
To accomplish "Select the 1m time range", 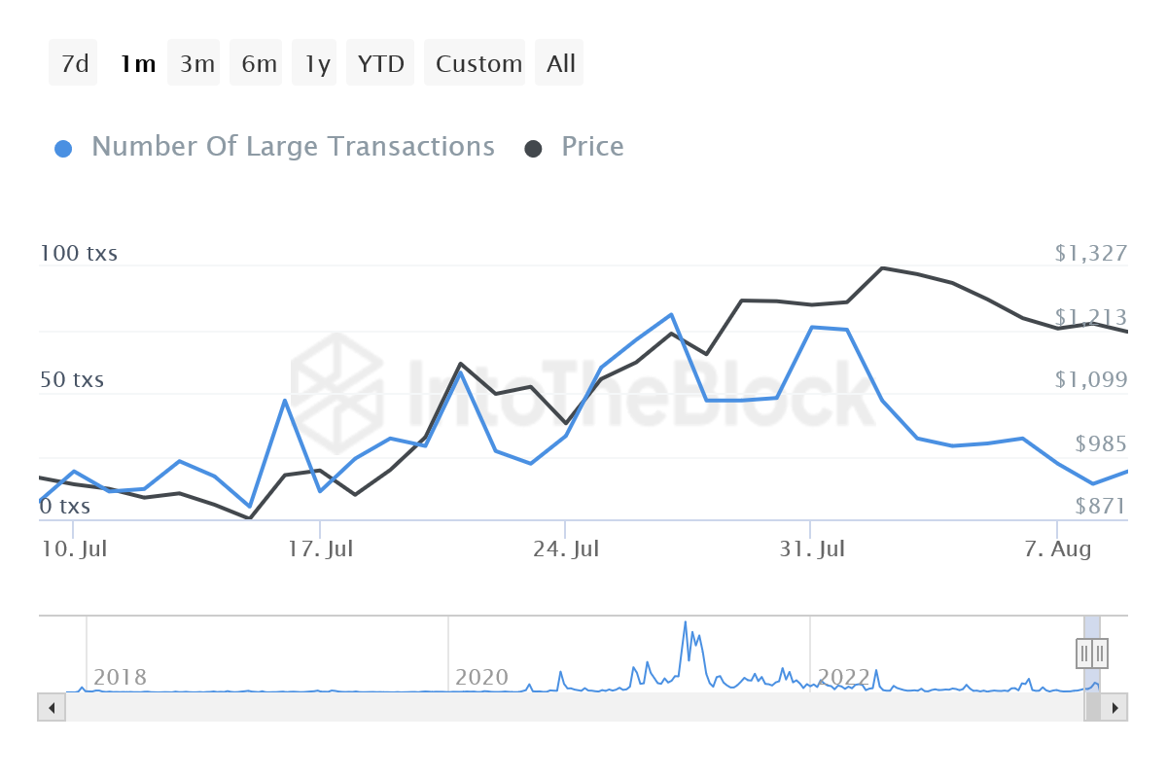I will tap(137, 64).
